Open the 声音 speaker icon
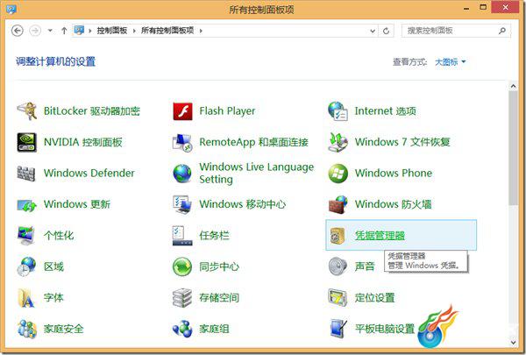 point(338,266)
